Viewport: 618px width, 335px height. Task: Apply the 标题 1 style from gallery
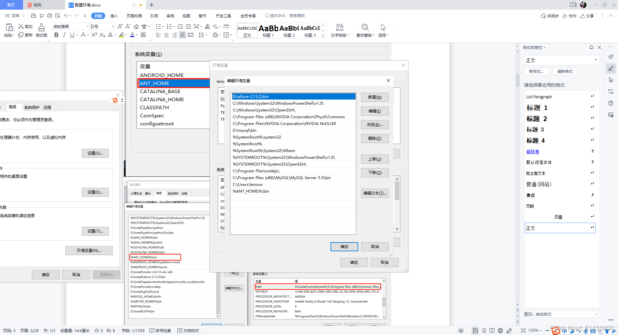pyautogui.click(x=268, y=31)
